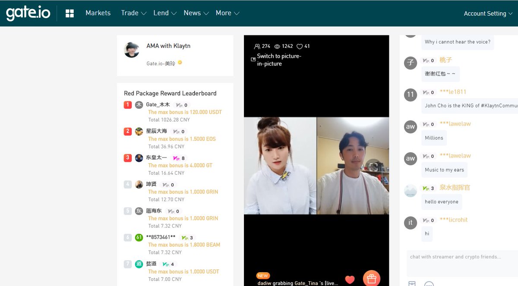The width and height of the screenshot is (518, 286).
Task: Click the rank 2 badge for 星辰大海
Action: click(x=128, y=131)
